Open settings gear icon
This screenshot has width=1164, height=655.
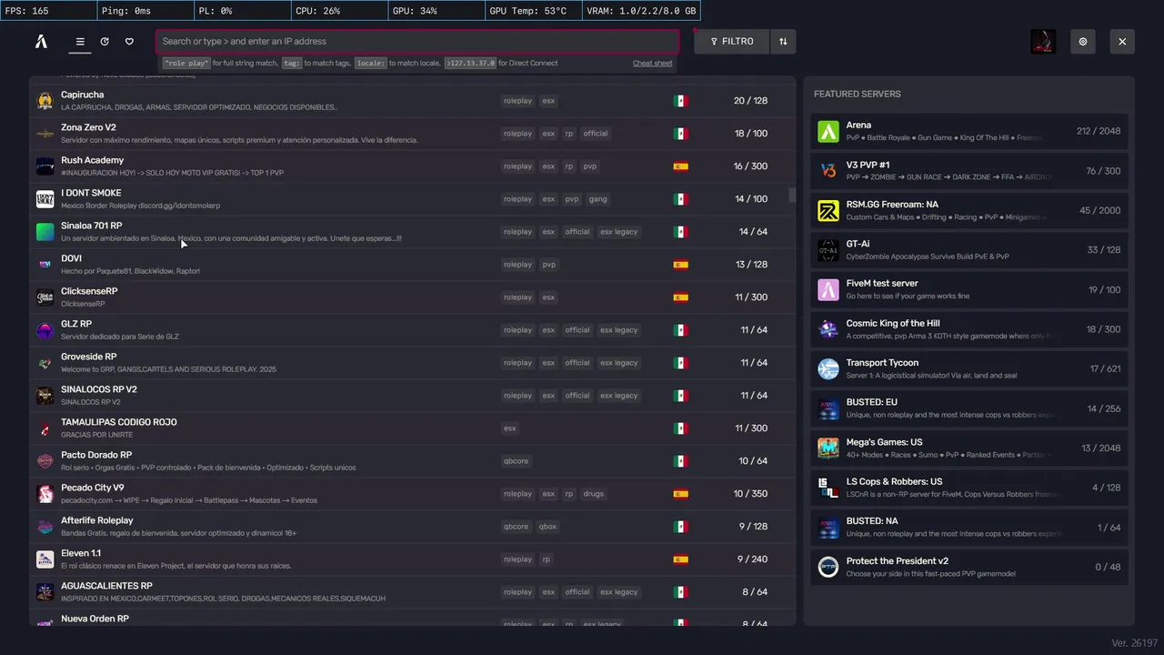[x=1082, y=42]
